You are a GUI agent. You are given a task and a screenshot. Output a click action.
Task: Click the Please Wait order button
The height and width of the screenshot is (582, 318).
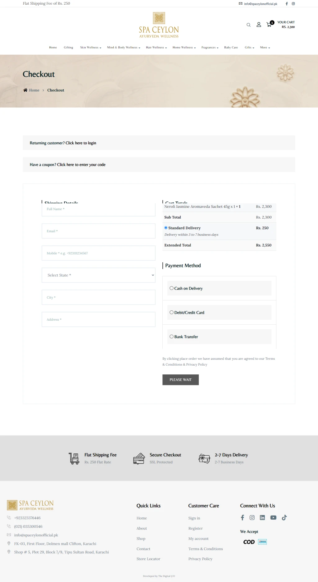click(180, 380)
